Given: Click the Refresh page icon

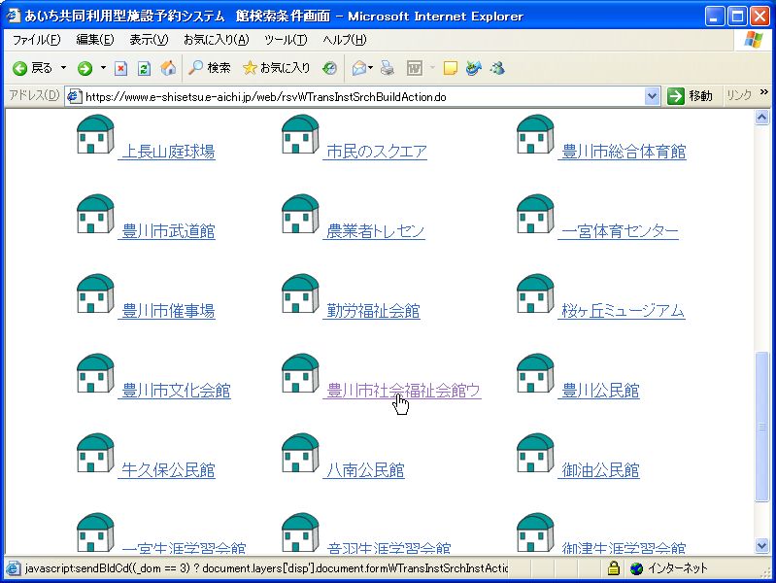Looking at the screenshot, I should click(144, 68).
